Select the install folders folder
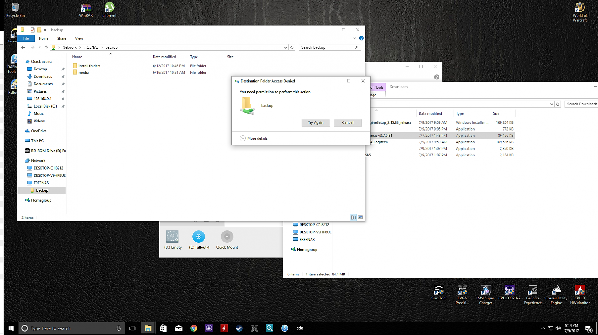 89,66
